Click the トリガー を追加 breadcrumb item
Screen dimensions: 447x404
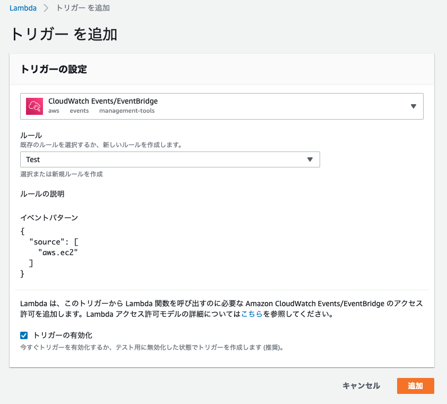tap(83, 8)
